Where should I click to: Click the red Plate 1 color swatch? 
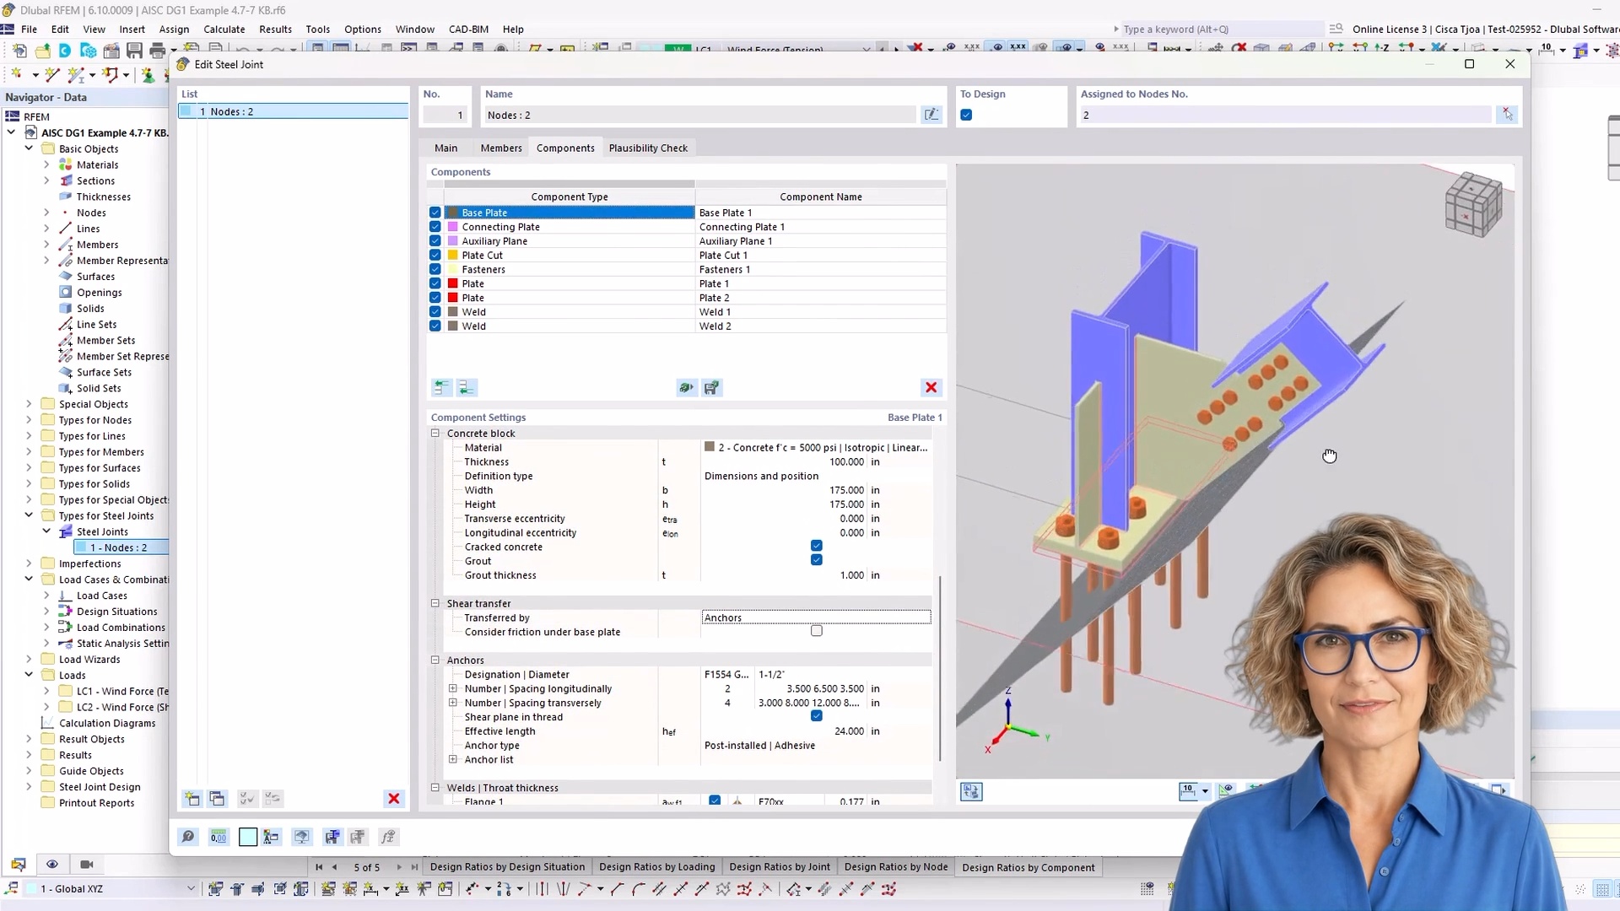click(x=453, y=283)
